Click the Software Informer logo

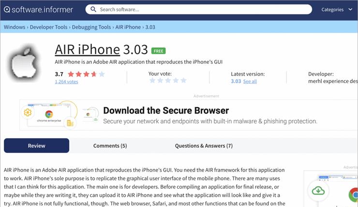pos(38,10)
